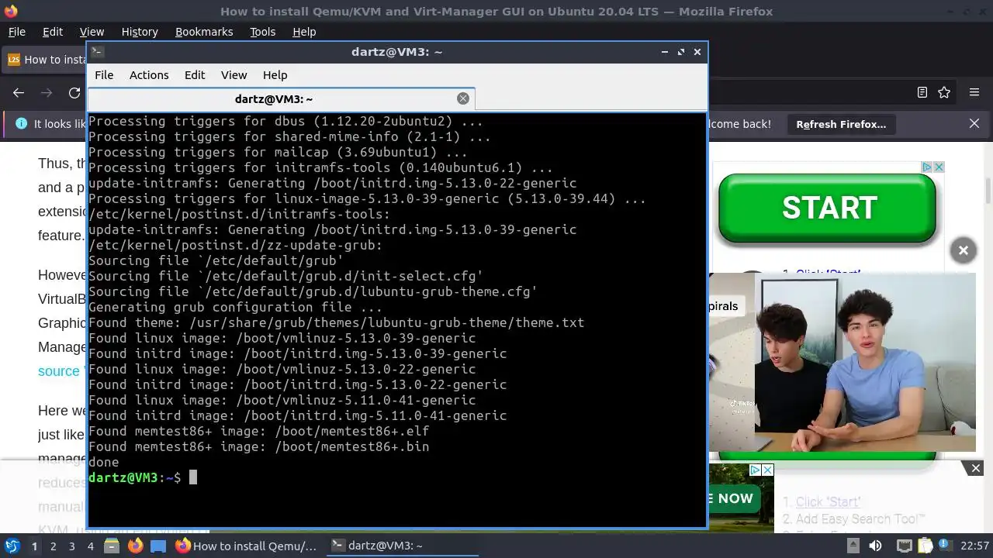Click the terminal line containing memtest86+.elf
993x558 pixels.
tap(258, 432)
